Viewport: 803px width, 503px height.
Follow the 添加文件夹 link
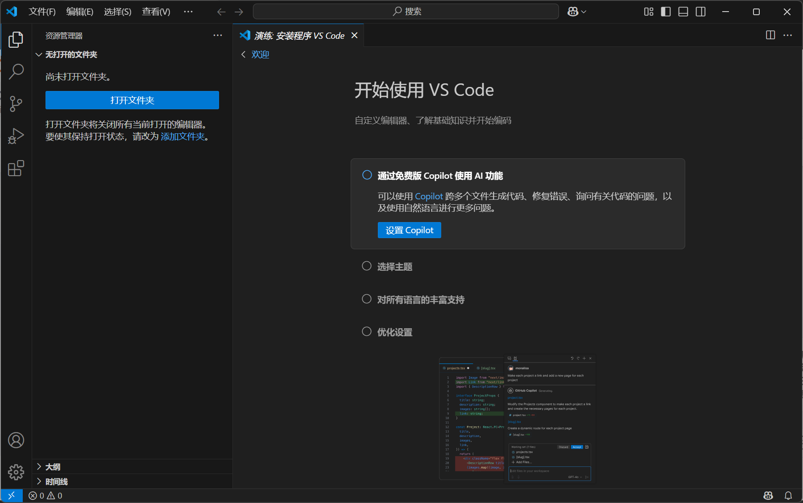pyautogui.click(x=182, y=136)
